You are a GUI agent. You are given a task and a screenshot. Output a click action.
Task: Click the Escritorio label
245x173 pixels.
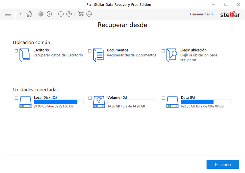41,50
